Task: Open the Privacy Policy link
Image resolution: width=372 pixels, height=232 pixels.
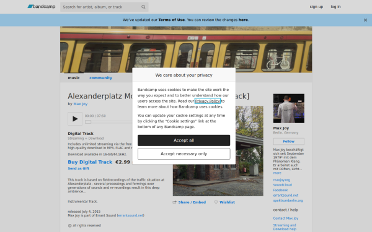Action: 207,101
